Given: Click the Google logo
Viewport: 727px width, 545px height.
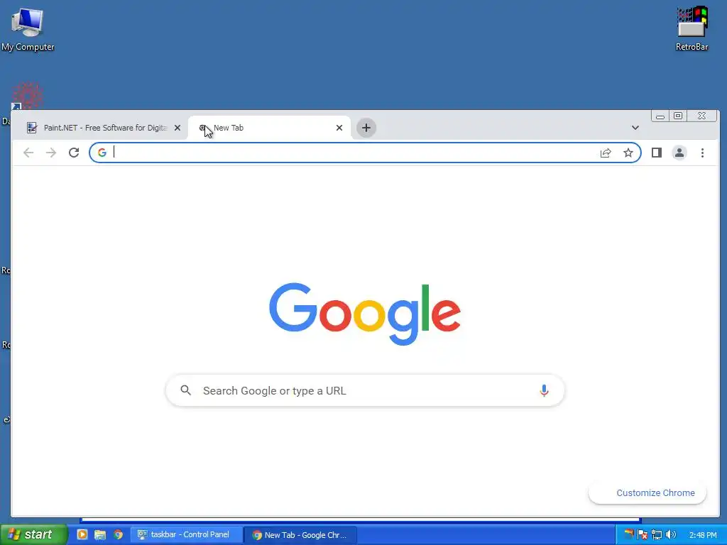Looking at the screenshot, I should (x=365, y=314).
